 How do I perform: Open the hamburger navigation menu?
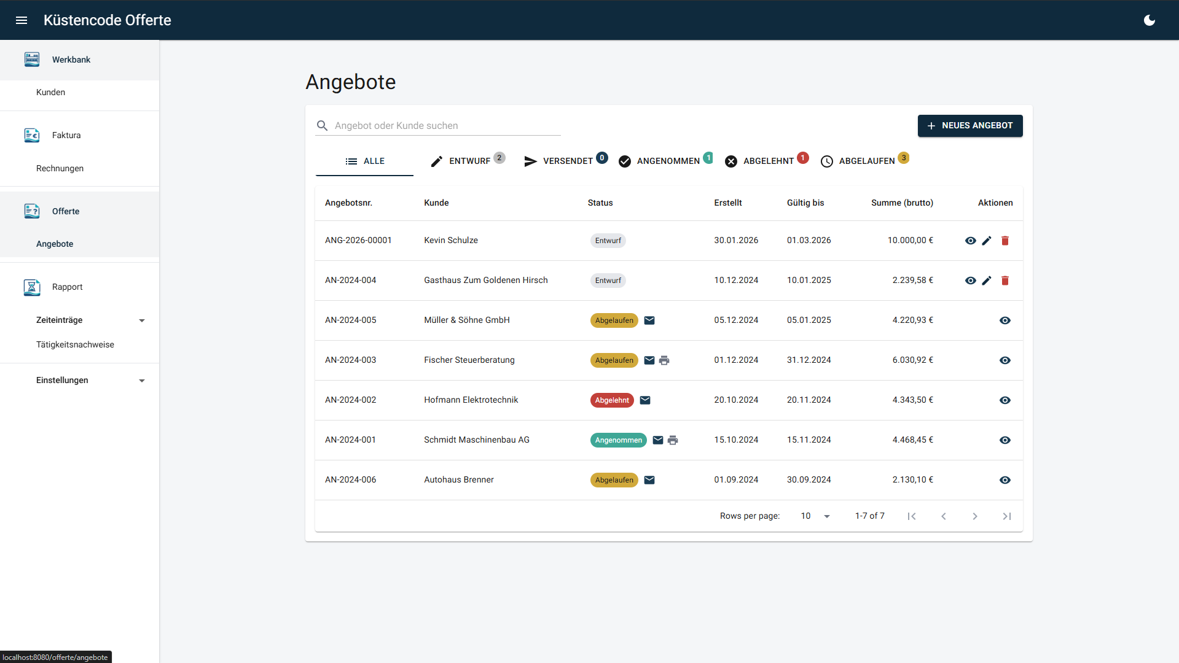(22, 20)
